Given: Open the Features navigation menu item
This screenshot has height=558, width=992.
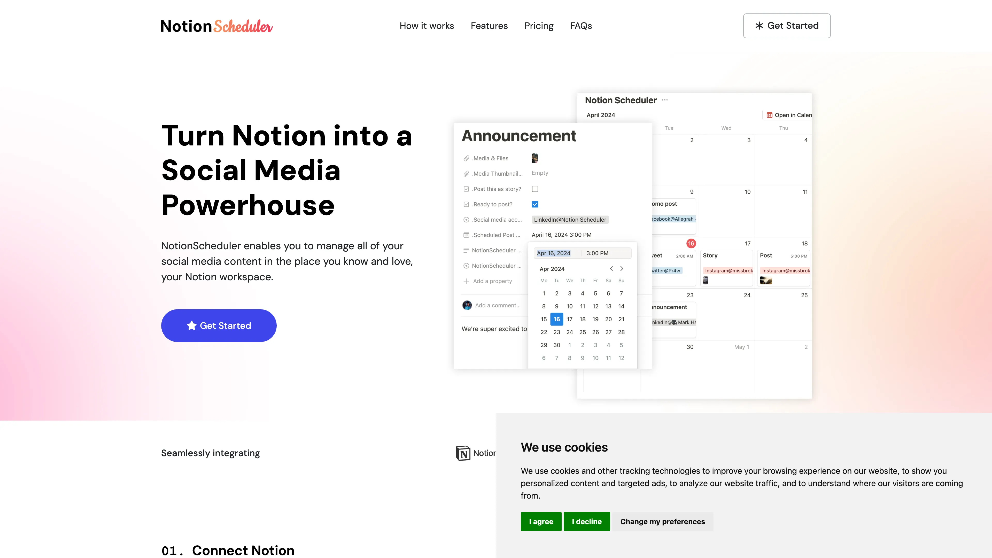Looking at the screenshot, I should click(x=489, y=25).
